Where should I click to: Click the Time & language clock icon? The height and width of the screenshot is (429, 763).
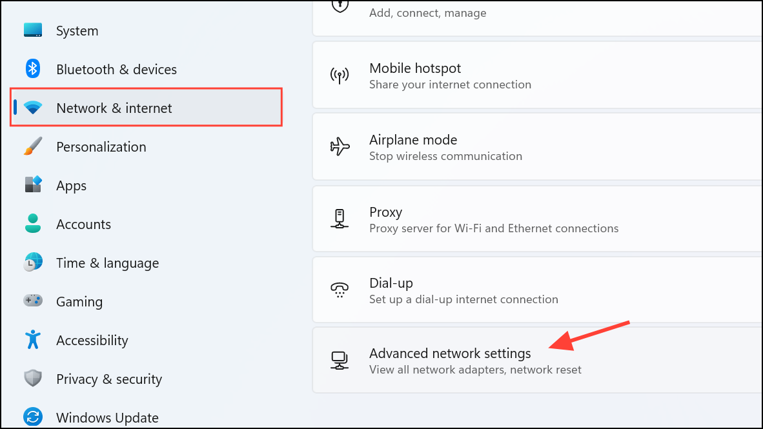(32, 263)
